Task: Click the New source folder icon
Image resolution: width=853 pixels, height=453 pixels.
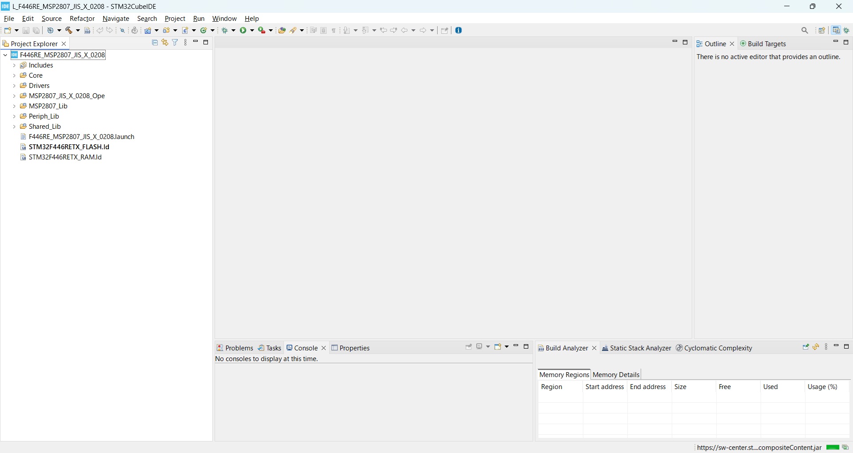Action: [x=167, y=31]
